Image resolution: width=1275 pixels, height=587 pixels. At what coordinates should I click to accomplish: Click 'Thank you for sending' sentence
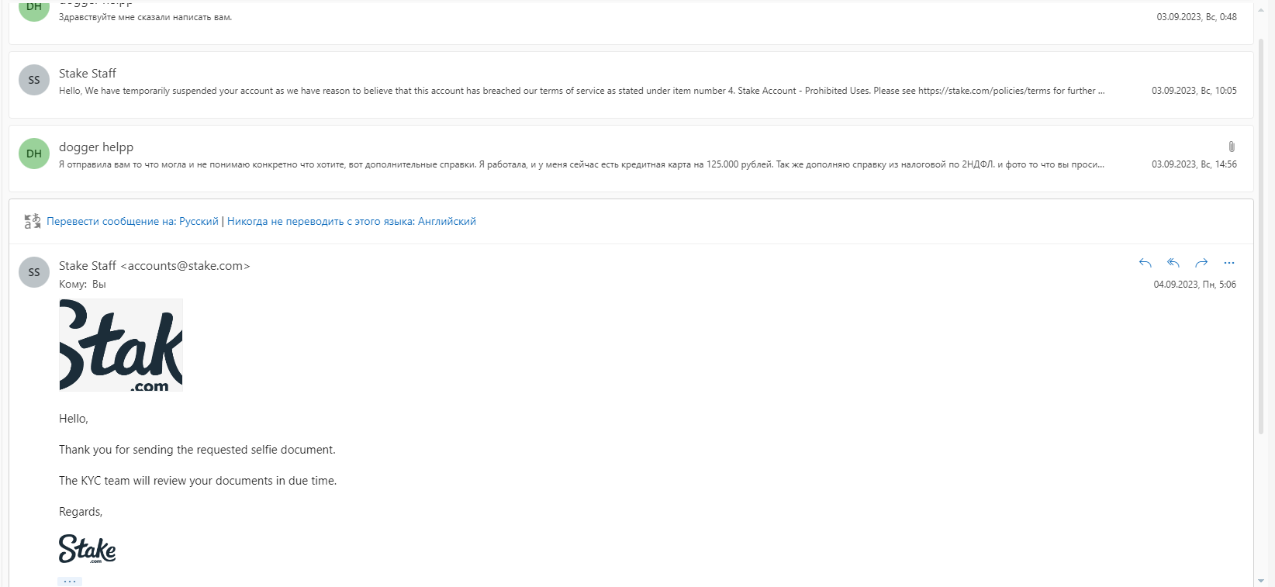pos(197,450)
